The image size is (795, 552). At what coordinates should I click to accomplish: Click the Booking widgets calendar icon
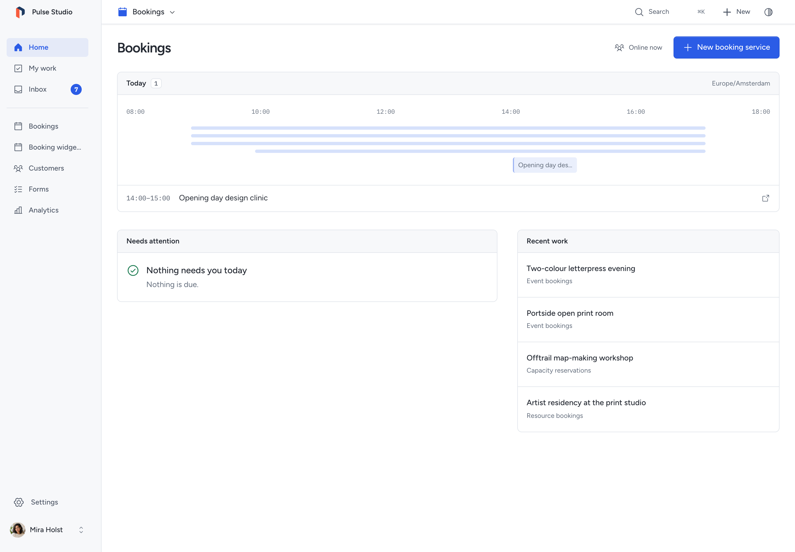pyautogui.click(x=18, y=147)
